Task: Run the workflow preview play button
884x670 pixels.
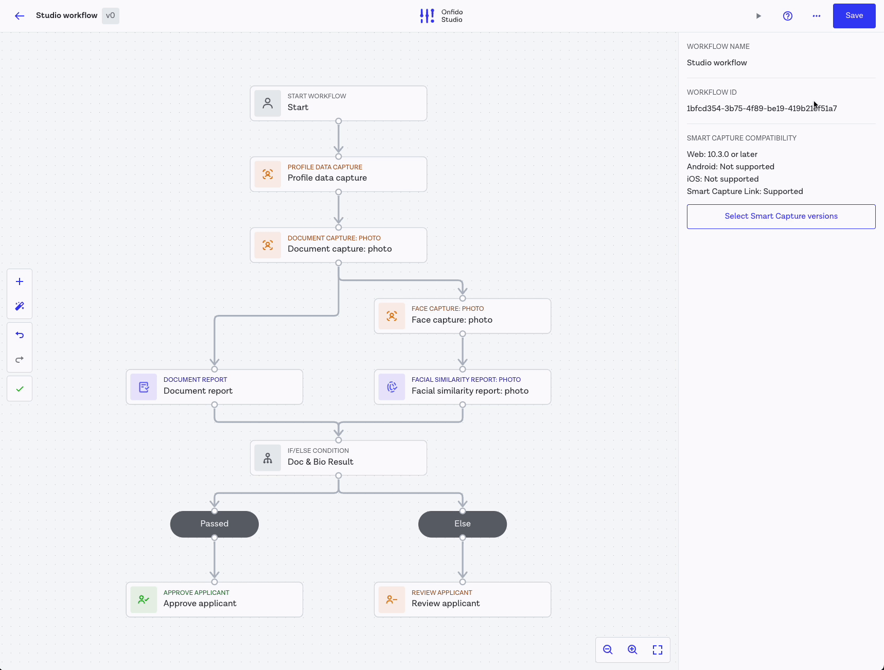Action: pos(758,16)
